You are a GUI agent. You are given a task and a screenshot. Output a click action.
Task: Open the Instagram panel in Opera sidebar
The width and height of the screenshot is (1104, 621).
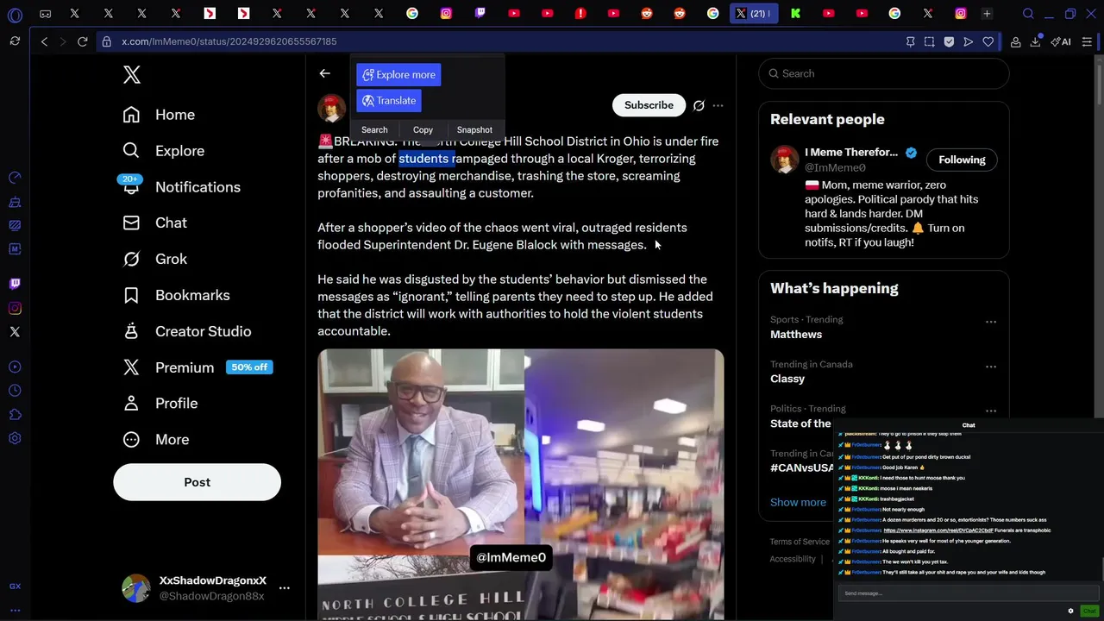15,308
